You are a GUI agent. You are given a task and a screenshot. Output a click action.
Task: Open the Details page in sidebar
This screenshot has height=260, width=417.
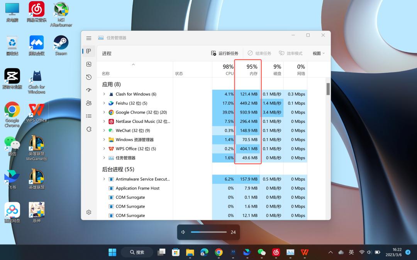tap(89, 116)
